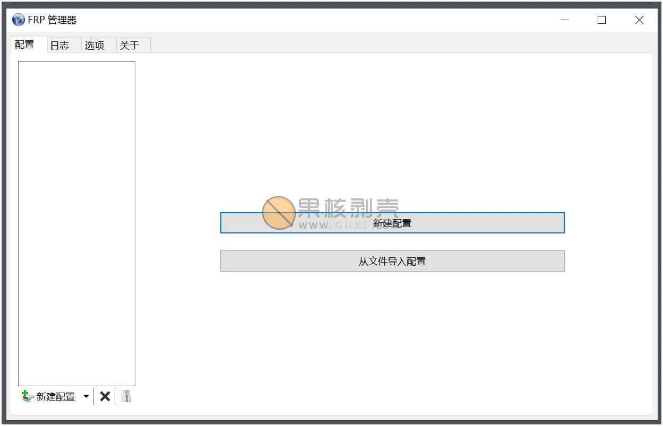This screenshot has width=663, height=426.
Task: Close the FRP 管理器 window
Action: click(639, 20)
